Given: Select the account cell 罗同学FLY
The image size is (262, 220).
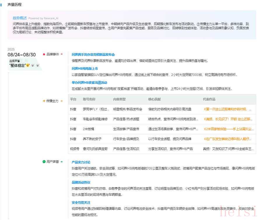Looking at the screenshot, I should [x=96, y=109].
